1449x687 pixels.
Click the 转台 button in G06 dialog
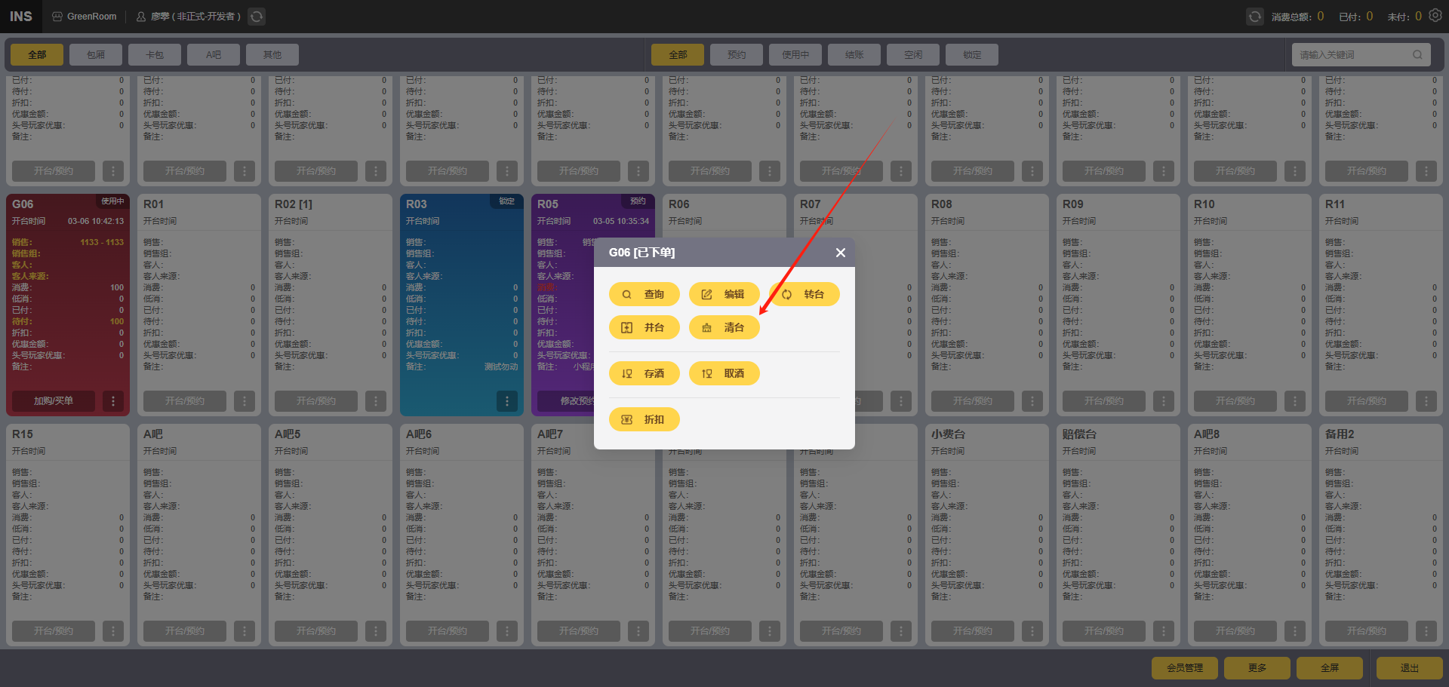tap(804, 294)
